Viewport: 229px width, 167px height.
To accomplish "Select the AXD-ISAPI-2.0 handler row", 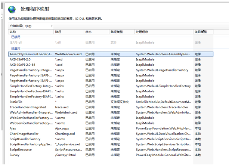I will pos(20,59).
